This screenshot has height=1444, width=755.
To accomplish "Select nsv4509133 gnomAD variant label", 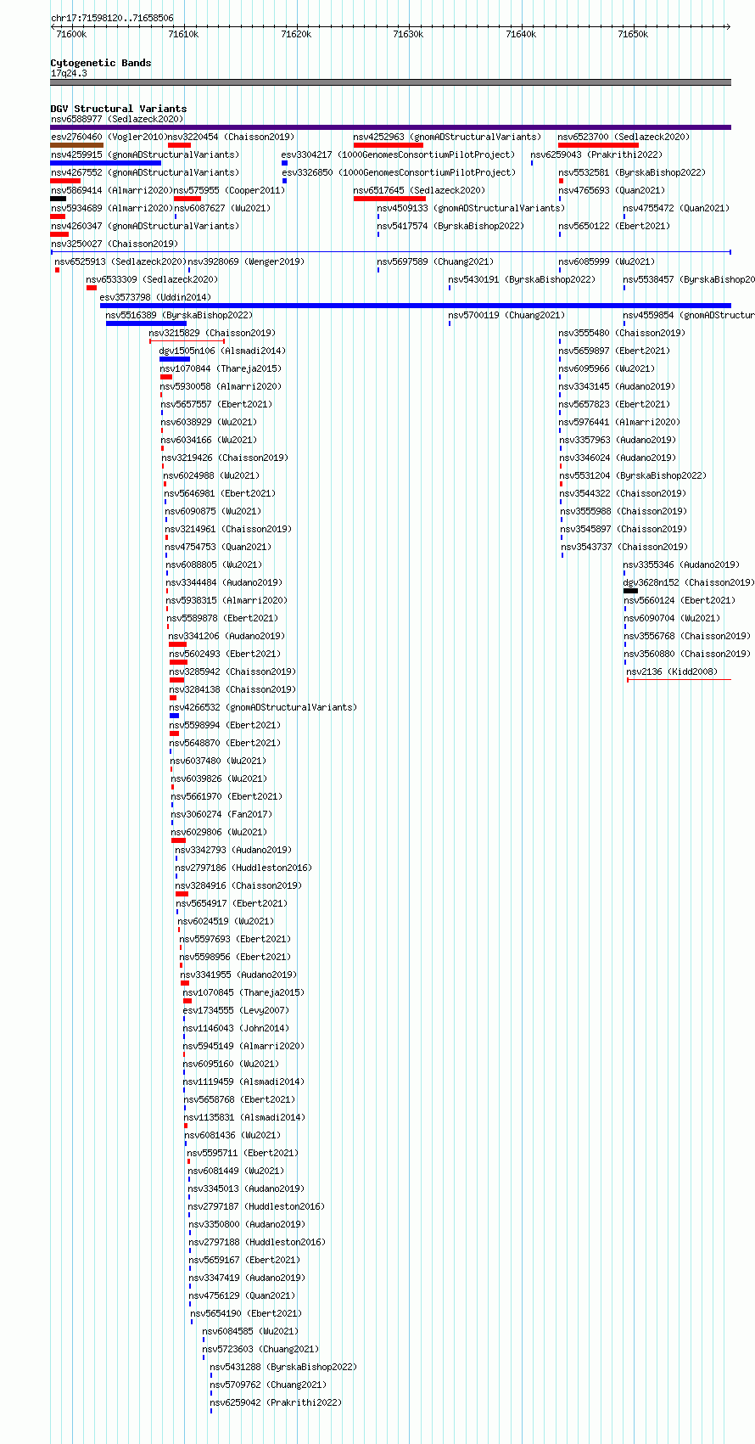I will [x=470, y=209].
